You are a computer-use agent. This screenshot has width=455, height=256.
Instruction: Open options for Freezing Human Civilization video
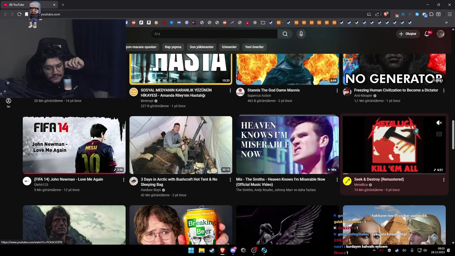coord(444,91)
